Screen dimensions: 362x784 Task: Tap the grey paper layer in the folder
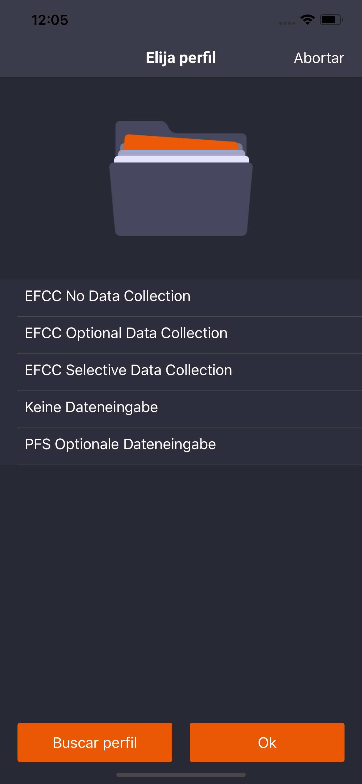(x=181, y=153)
